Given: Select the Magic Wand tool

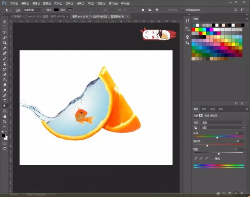Looking at the screenshot, I should tap(5, 38).
